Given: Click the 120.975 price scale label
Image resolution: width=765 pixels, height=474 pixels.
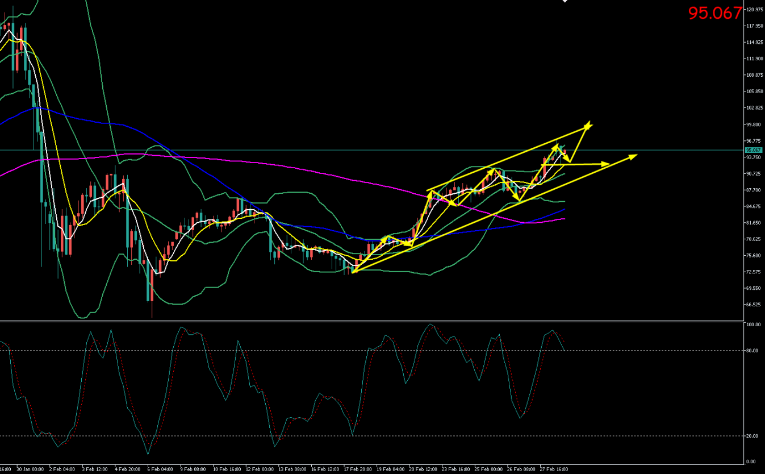Looking at the screenshot, I should [x=754, y=10].
